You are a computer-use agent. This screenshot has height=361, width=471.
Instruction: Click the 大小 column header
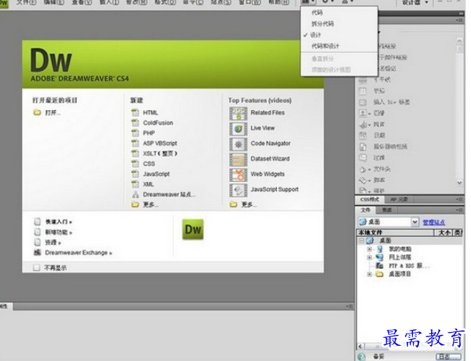coord(443,233)
